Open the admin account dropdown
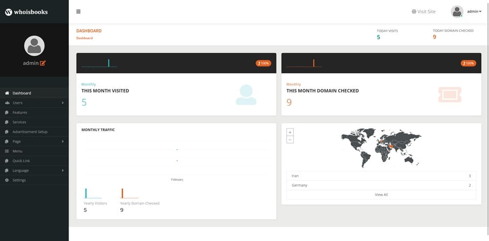Screen dimensions: 489x241 point(474,11)
